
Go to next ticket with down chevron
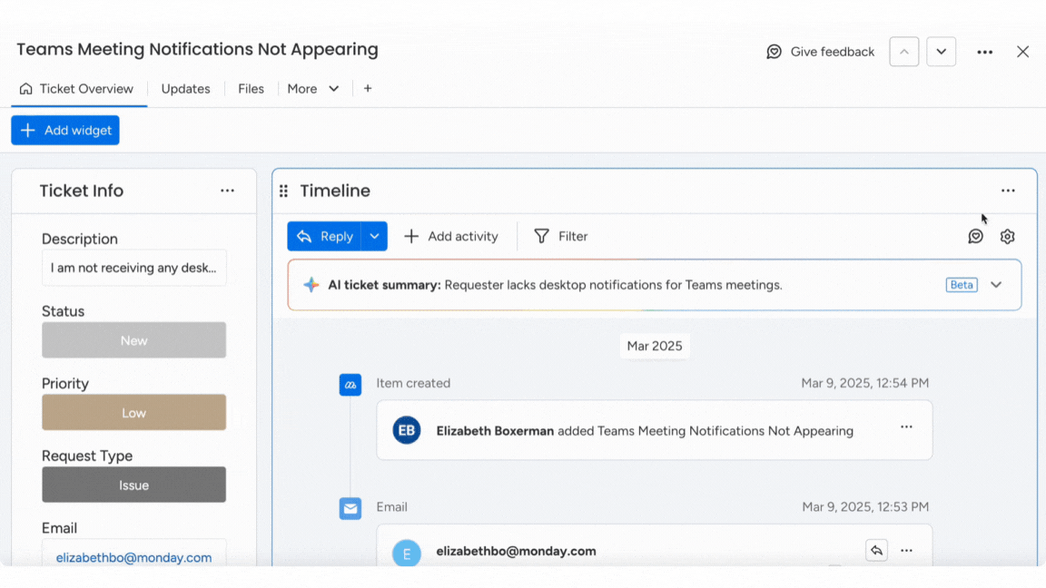point(942,52)
